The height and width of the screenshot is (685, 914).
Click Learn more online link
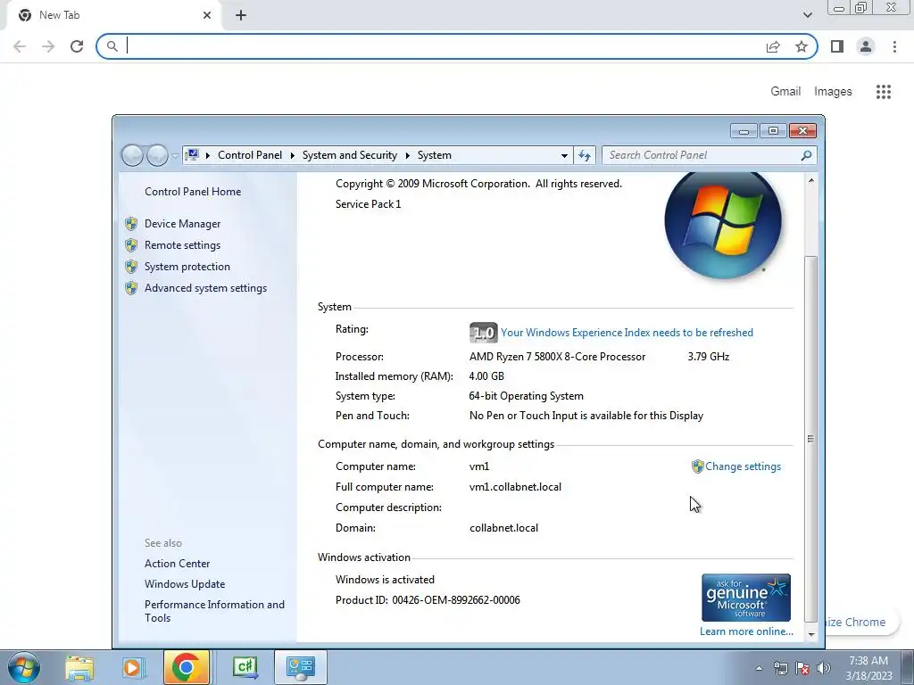[746, 631]
